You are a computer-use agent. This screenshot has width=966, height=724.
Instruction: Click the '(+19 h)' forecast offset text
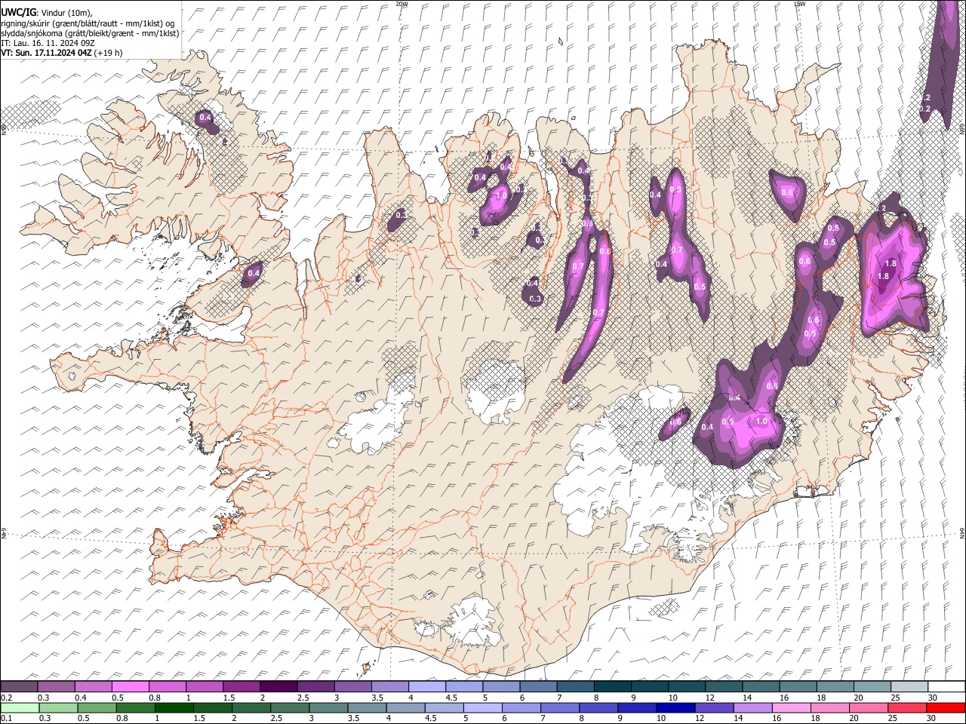click(109, 53)
